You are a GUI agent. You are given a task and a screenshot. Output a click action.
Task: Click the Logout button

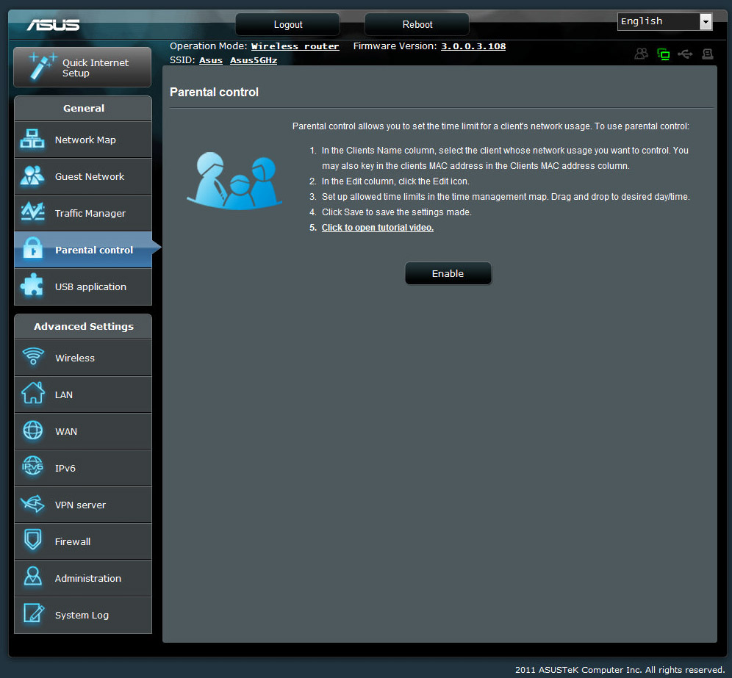click(287, 24)
